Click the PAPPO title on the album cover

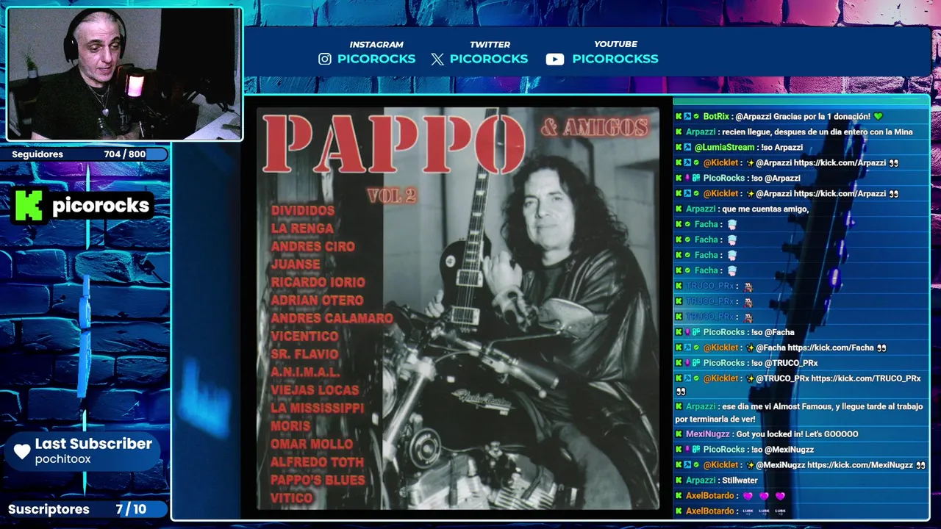coord(393,145)
